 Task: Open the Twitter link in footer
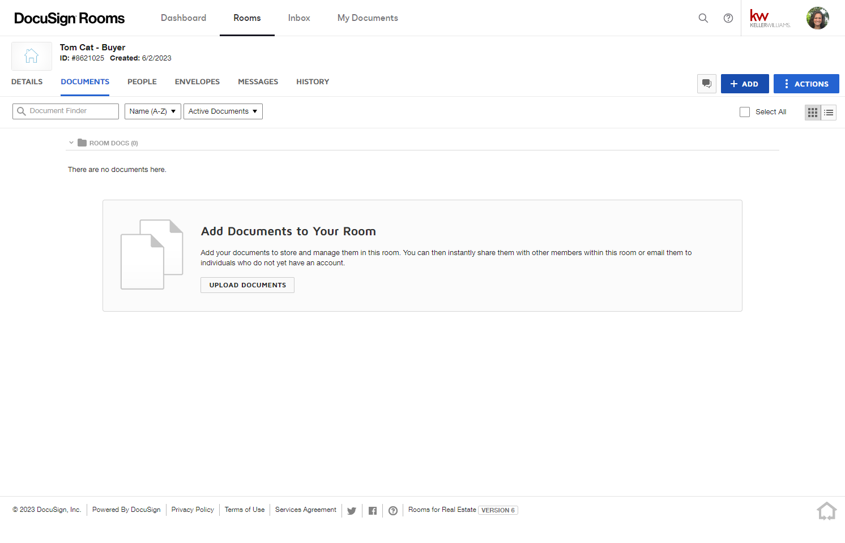[352, 511]
